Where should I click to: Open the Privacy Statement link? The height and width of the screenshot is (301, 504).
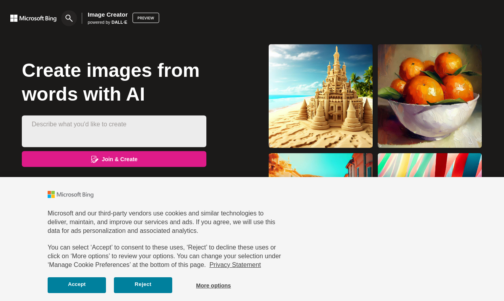pyautogui.click(x=235, y=265)
